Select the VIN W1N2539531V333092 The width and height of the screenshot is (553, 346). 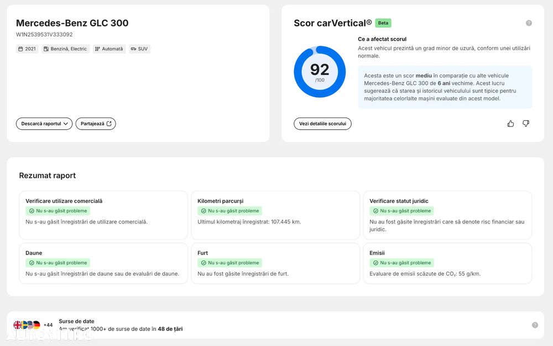pyautogui.click(x=44, y=35)
